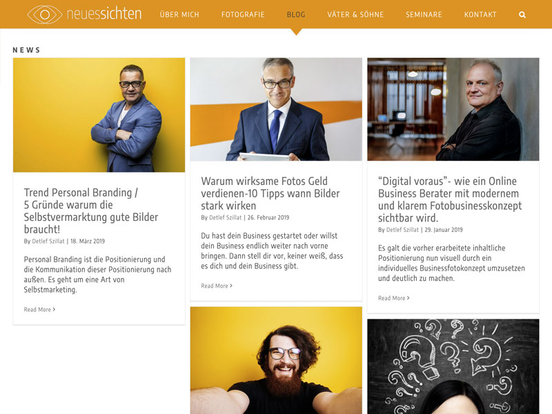
Task: Click the neuessichten eye logo
Action: pyautogui.click(x=84, y=14)
